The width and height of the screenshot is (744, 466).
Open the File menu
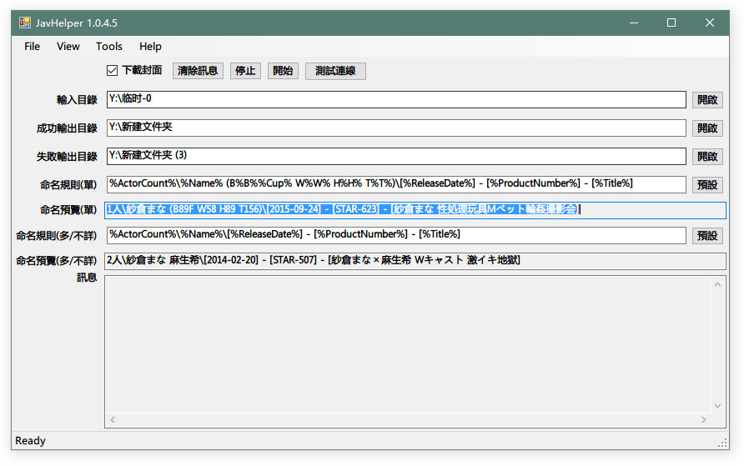pos(33,47)
